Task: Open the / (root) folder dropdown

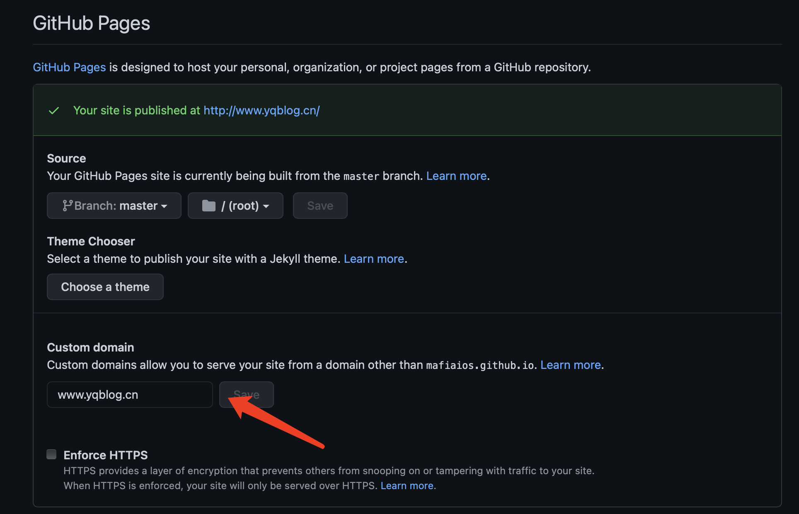Action: (x=235, y=206)
